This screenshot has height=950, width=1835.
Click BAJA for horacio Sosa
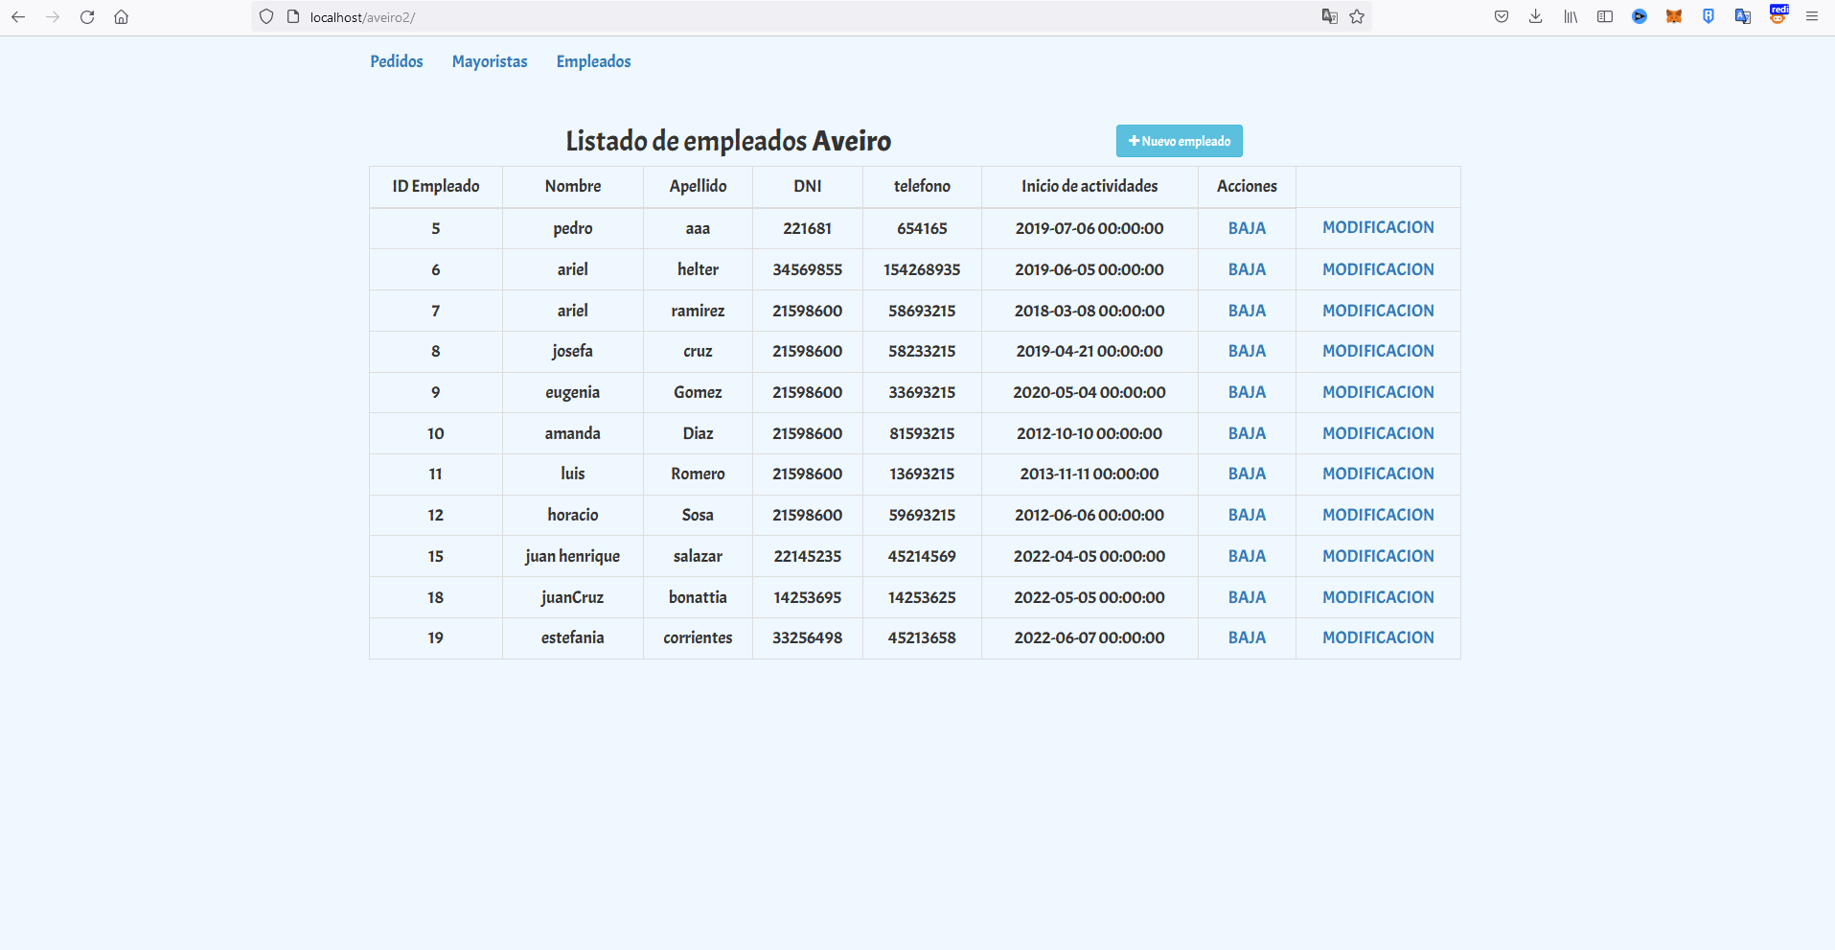(1247, 515)
